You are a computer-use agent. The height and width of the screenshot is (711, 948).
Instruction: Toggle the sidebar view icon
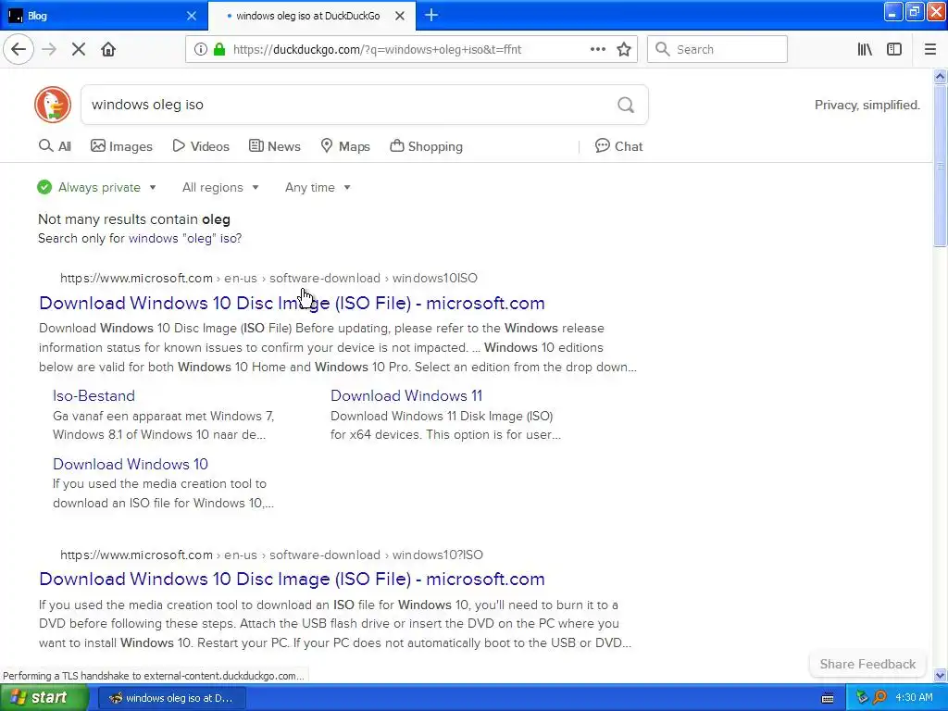[x=894, y=49]
